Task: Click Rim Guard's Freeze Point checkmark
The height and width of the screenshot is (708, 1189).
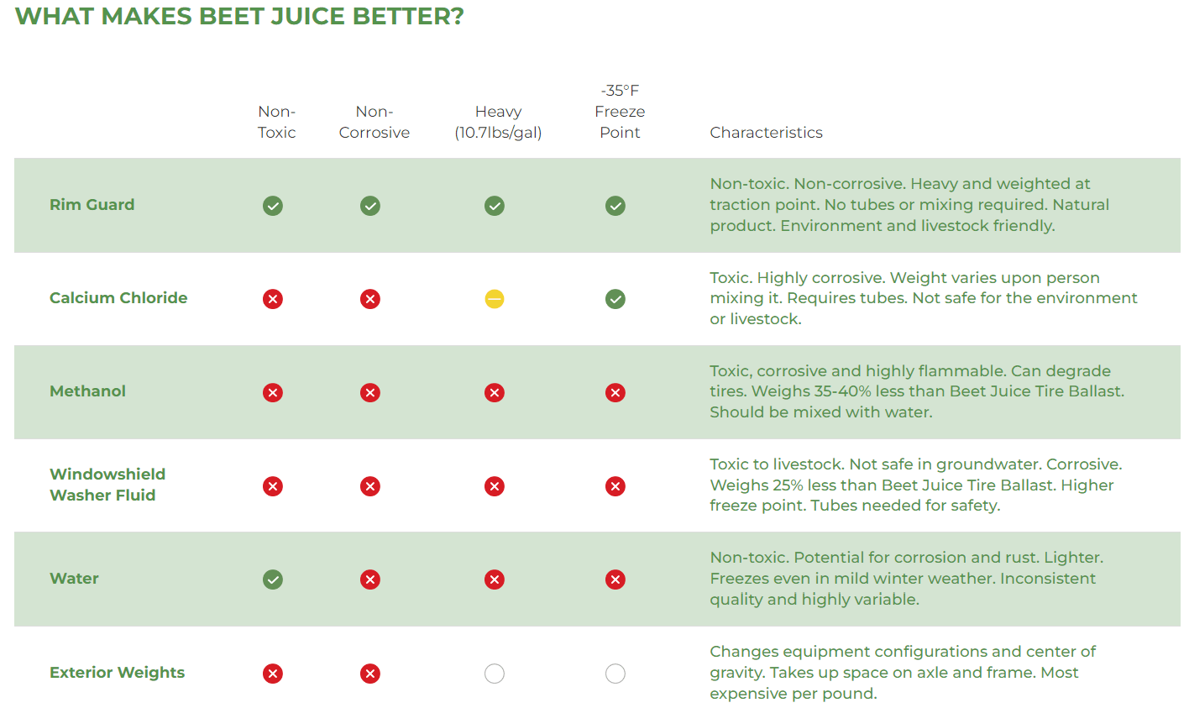Action: pos(615,206)
